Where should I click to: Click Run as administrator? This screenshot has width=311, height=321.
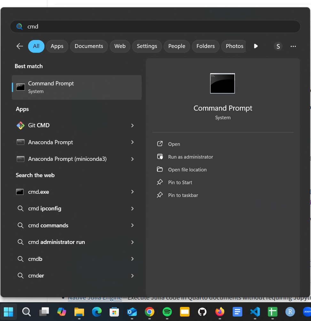click(190, 157)
